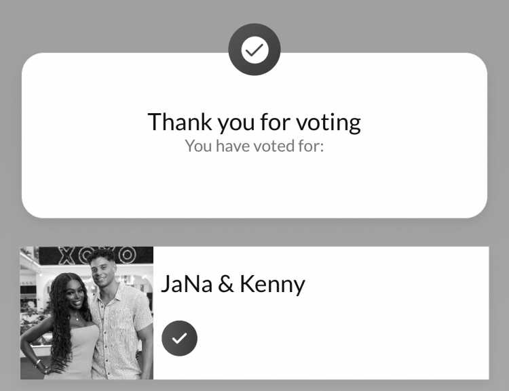Click empty area right of JaNa & Kenny
The width and height of the screenshot is (509, 391).
(396, 284)
